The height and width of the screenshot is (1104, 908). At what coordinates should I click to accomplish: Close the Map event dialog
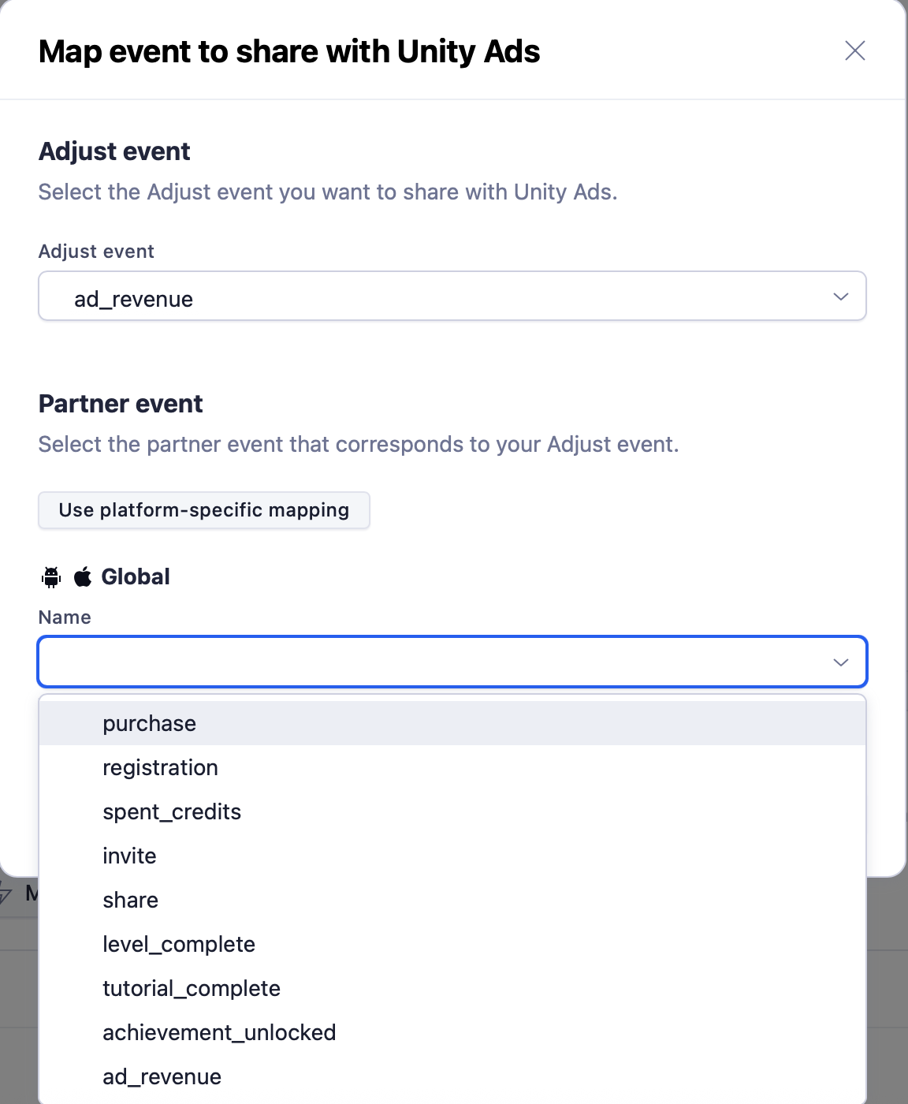coord(855,51)
